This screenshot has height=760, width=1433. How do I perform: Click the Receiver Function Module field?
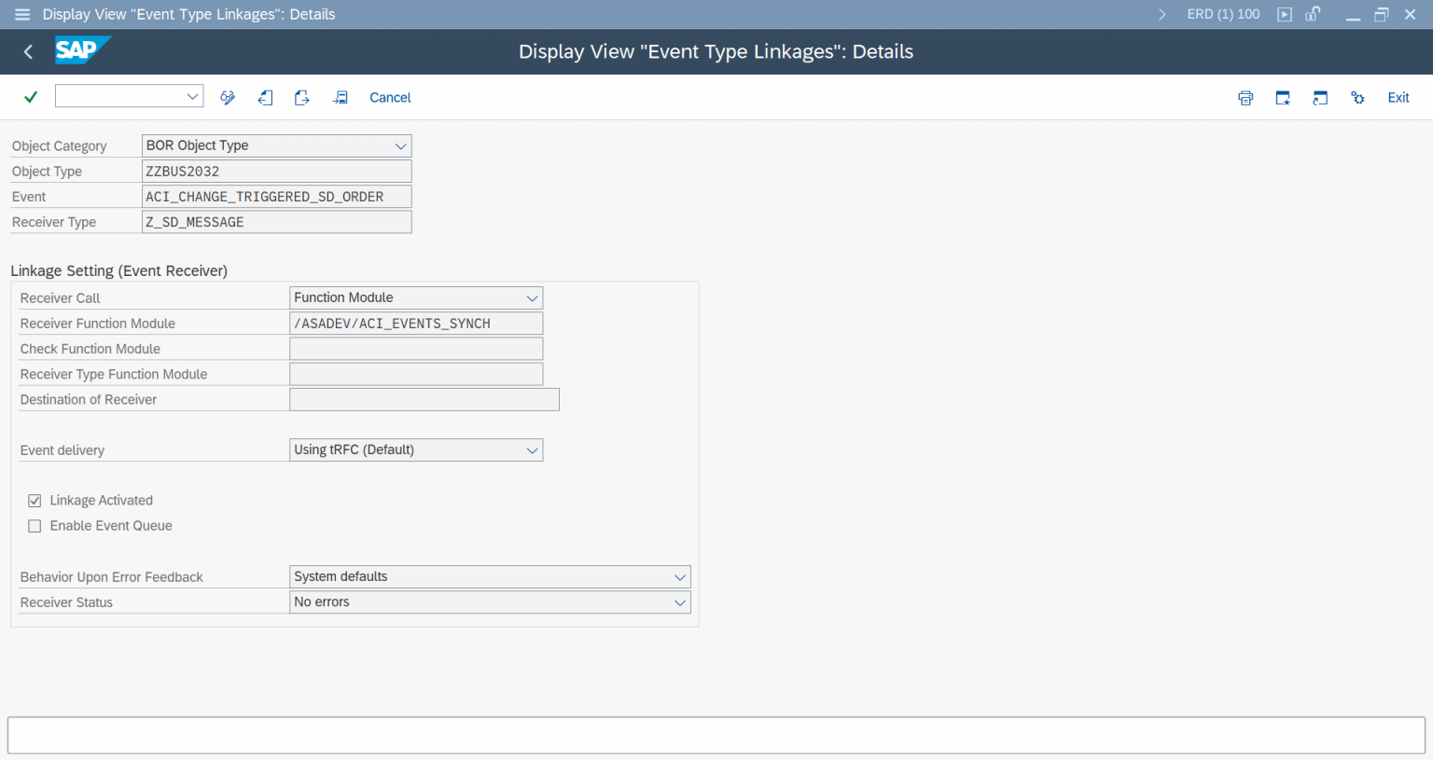416,324
